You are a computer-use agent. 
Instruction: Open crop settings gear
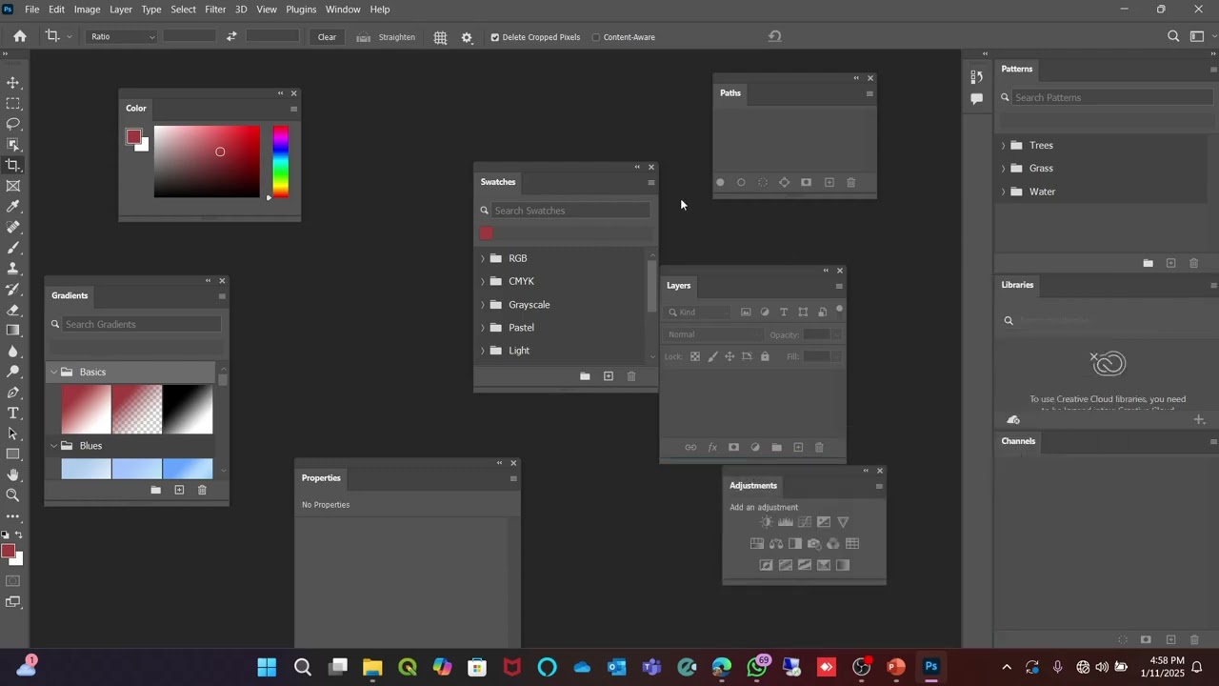pos(467,37)
